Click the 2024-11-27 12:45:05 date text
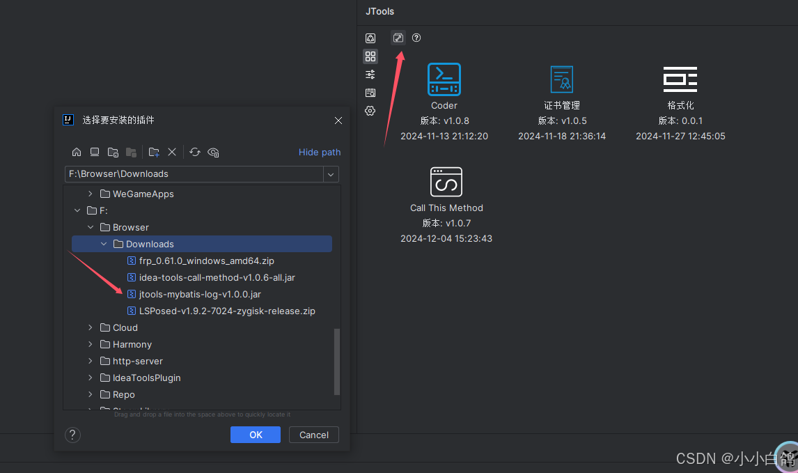Image resolution: width=798 pixels, height=473 pixels. coord(680,136)
